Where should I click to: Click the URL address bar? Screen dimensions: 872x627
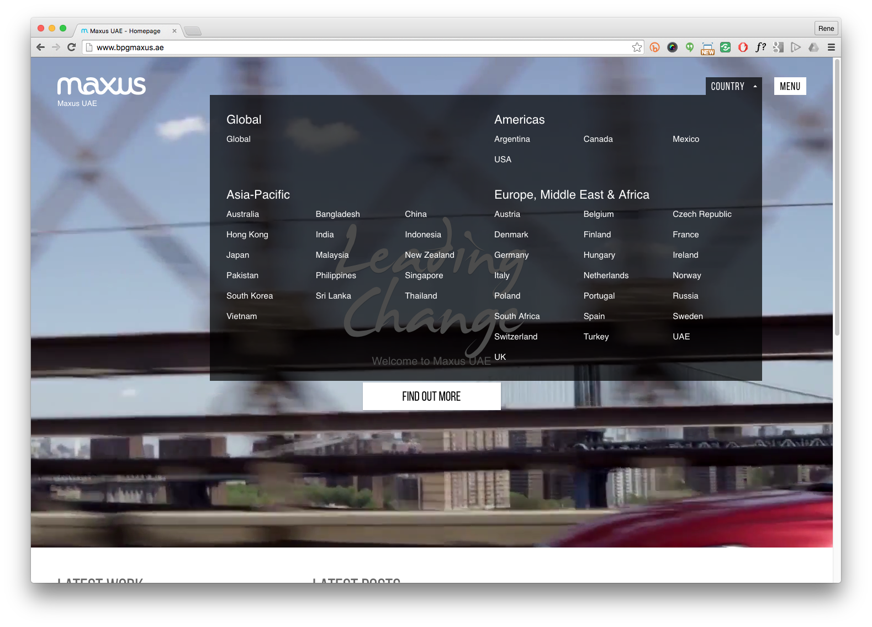(362, 47)
